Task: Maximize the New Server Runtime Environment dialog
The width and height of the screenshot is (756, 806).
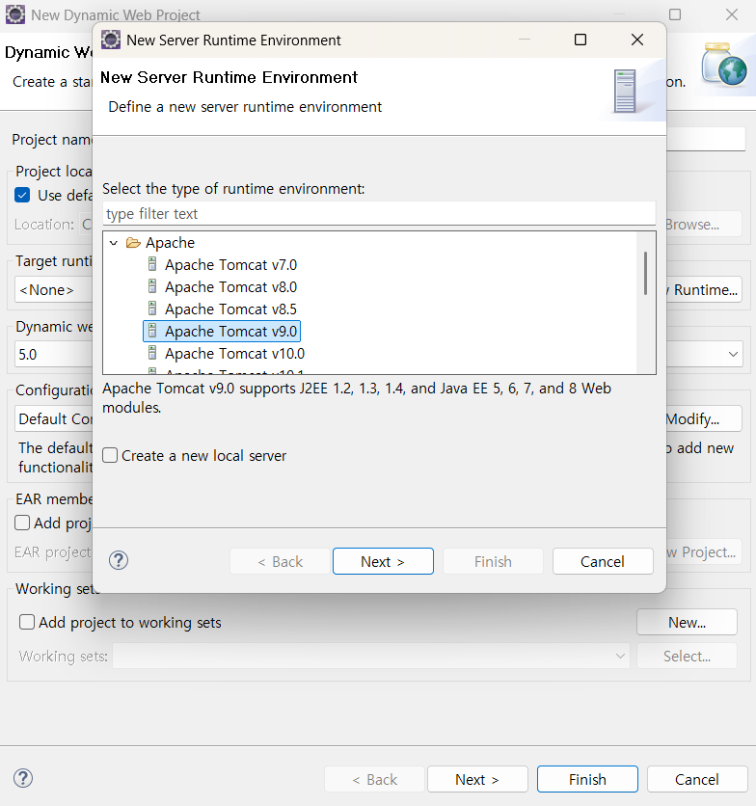Action: coord(580,40)
